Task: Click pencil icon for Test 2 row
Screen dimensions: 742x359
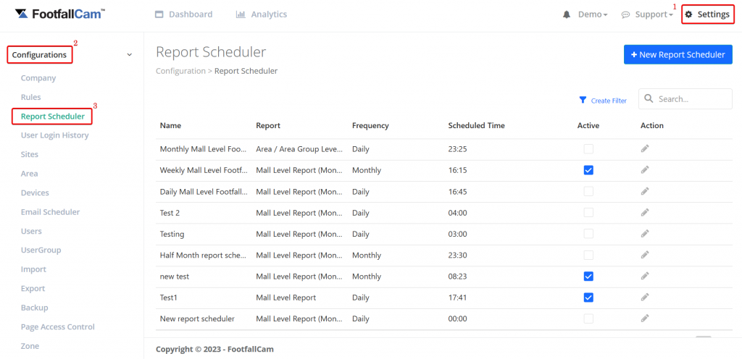Action: click(x=644, y=213)
